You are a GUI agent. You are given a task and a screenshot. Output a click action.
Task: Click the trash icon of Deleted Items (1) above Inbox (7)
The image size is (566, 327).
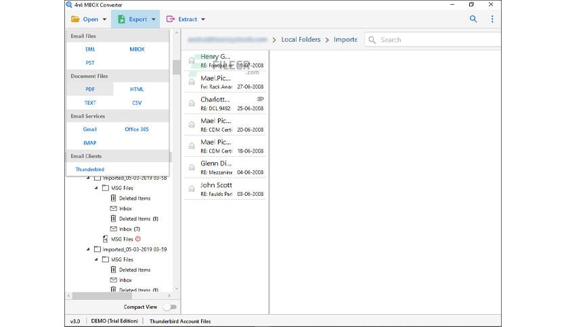click(x=113, y=219)
